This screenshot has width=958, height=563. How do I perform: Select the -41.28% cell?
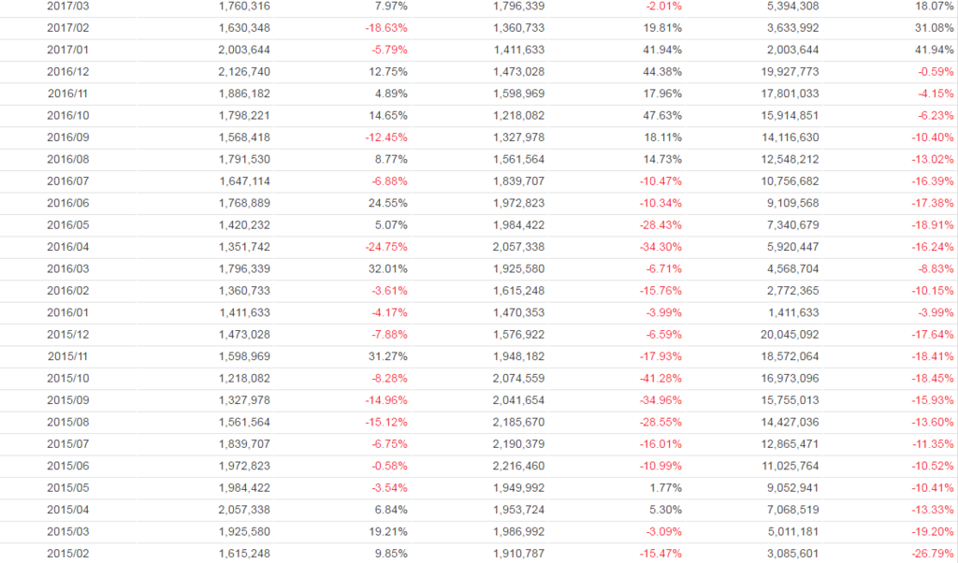pos(660,378)
